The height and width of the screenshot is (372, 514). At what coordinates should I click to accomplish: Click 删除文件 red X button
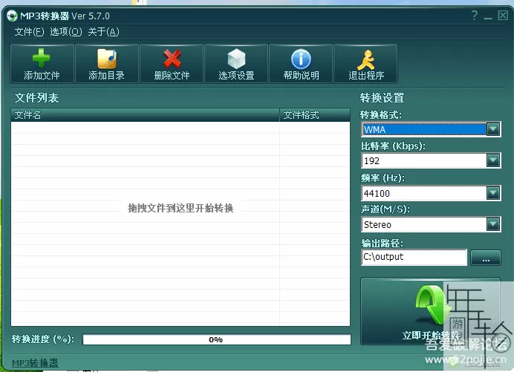click(172, 64)
